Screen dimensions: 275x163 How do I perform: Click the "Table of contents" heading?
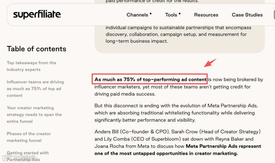click(36, 49)
